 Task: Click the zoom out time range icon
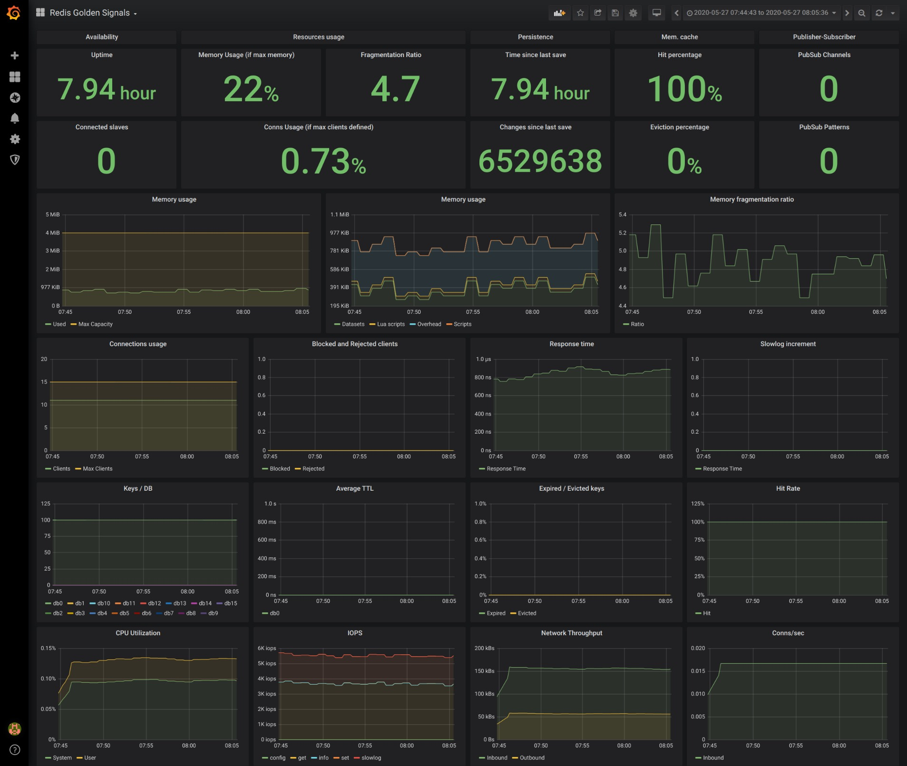861,13
